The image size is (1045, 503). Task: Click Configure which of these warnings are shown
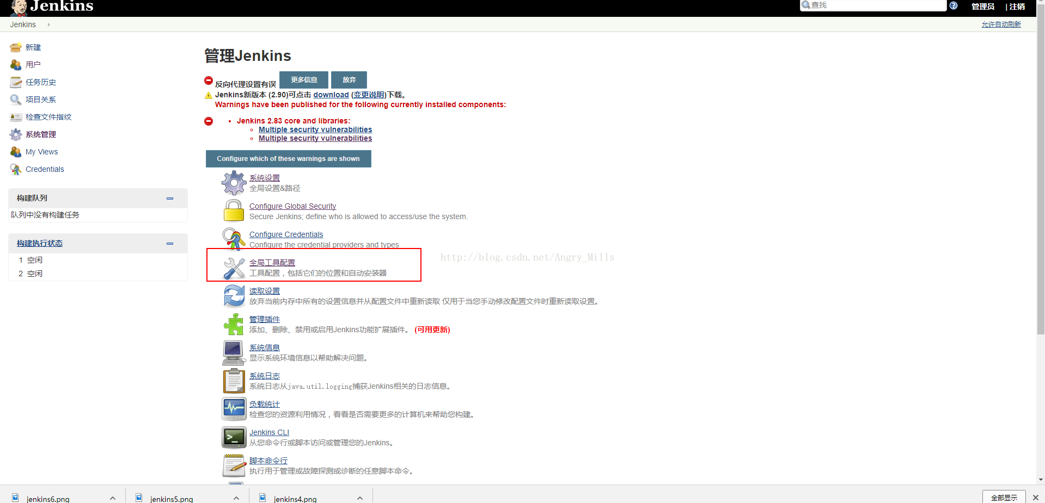pos(289,159)
